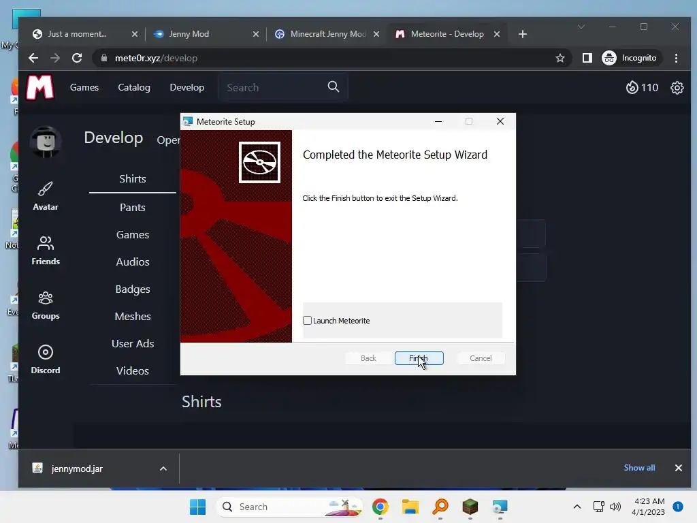Select Audios in the Develop list
Image resolution: width=697 pixels, height=523 pixels.
click(133, 262)
